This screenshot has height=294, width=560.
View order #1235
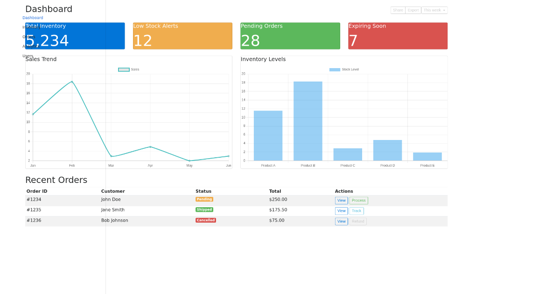click(x=341, y=210)
